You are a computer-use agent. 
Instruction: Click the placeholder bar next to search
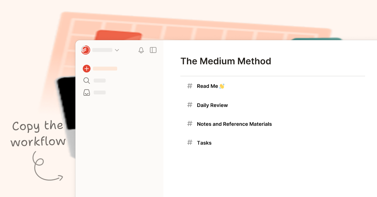tap(99, 81)
